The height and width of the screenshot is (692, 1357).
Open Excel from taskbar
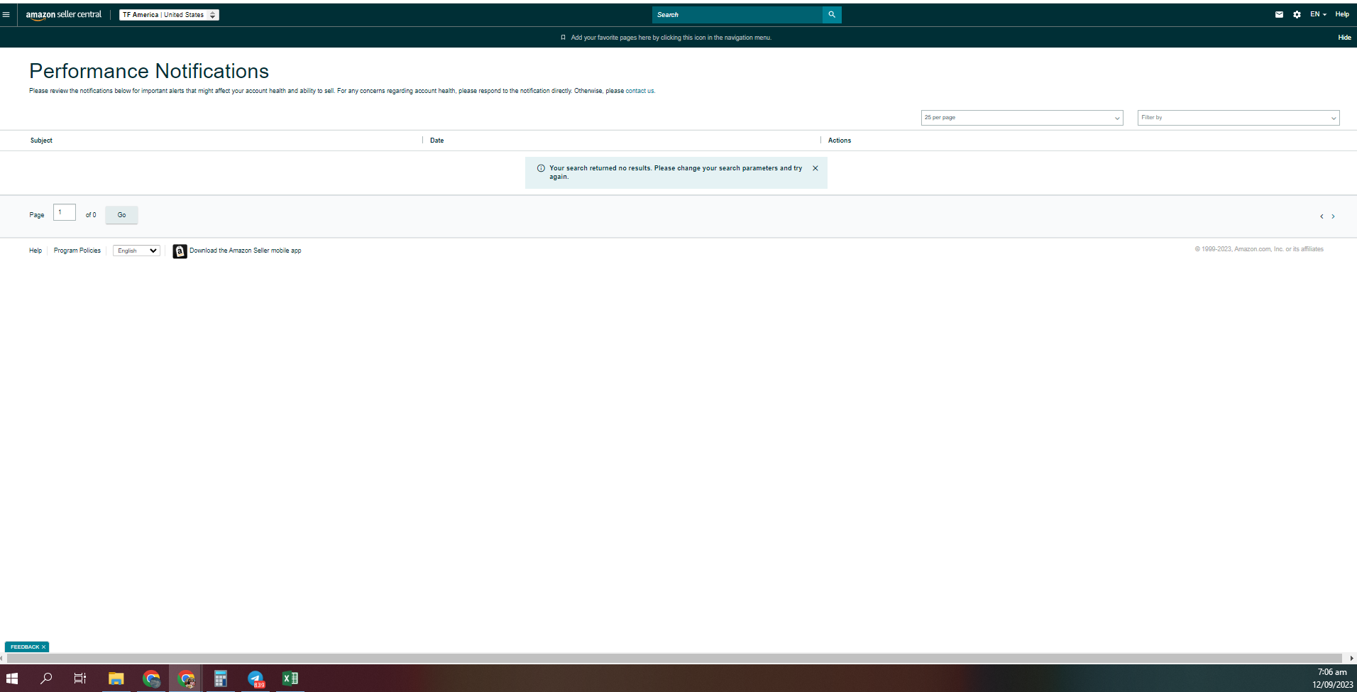[290, 679]
